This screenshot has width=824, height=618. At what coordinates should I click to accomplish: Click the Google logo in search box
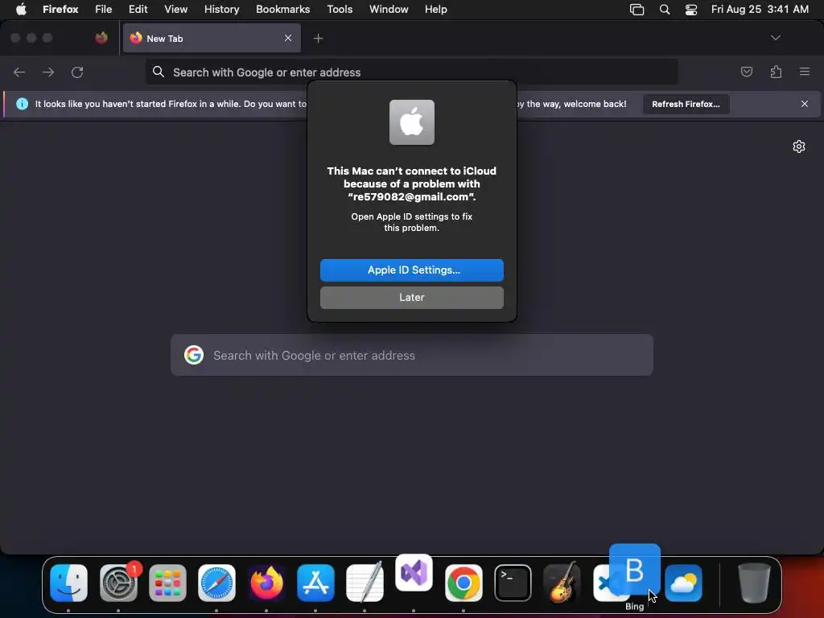pos(194,355)
